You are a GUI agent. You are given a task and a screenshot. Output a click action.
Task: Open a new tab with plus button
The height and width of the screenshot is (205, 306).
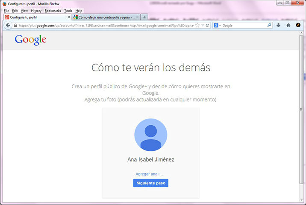(144, 17)
